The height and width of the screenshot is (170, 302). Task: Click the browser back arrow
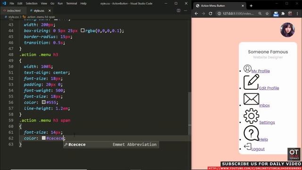(x=196, y=14)
